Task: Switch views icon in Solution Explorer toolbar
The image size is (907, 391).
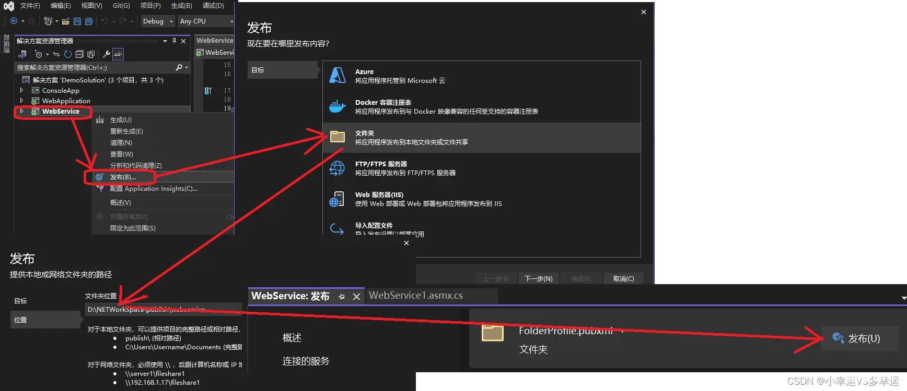Action: click(x=22, y=54)
